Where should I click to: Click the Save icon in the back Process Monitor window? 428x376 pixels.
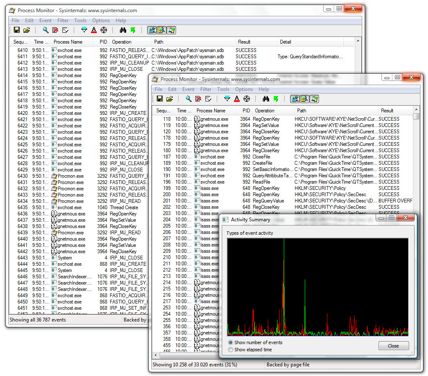pyautogui.click(x=17, y=30)
